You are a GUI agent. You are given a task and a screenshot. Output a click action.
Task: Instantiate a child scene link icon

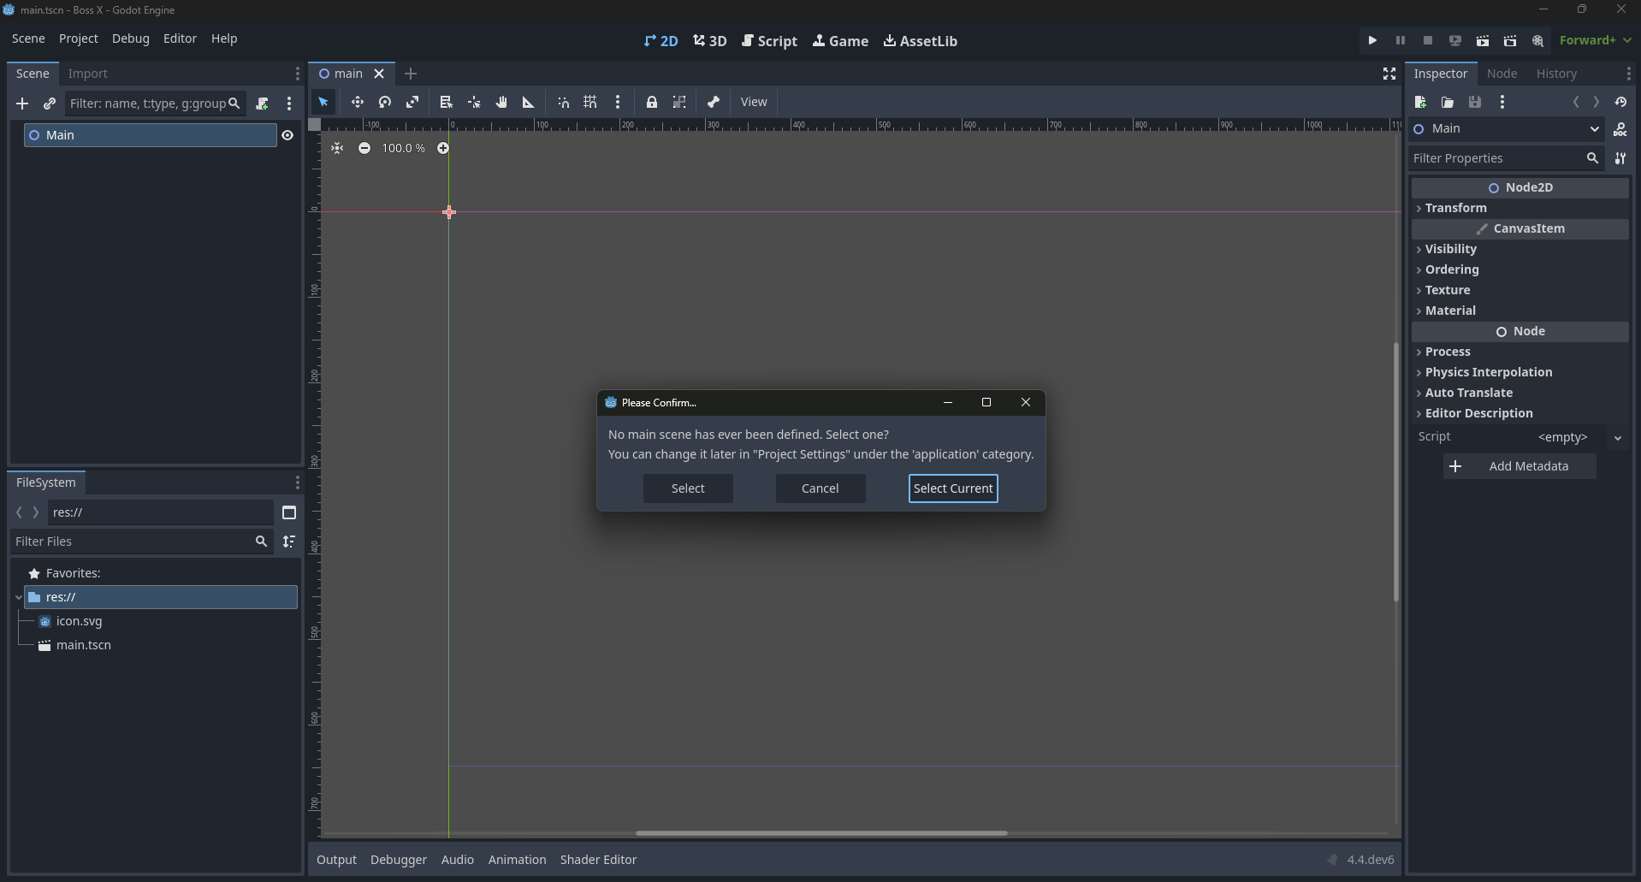tap(50, 104)
